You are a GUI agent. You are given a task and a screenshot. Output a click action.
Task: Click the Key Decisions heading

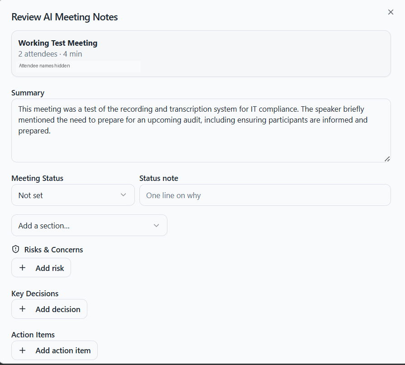(35, 294)
